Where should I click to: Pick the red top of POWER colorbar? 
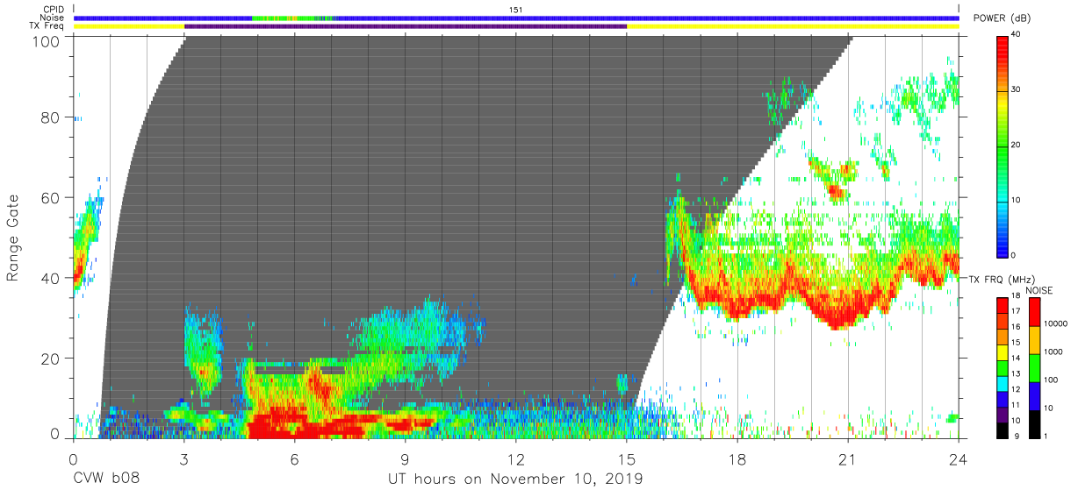[x=1003, y=44]
